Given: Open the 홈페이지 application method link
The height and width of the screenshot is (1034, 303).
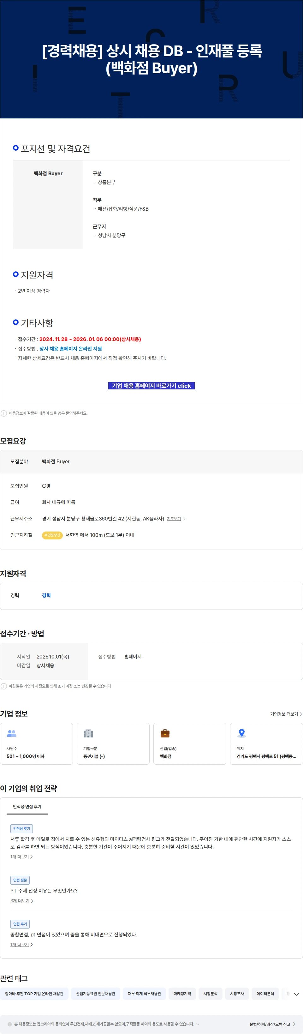Looking at the screenshot, I should (133, 657).
